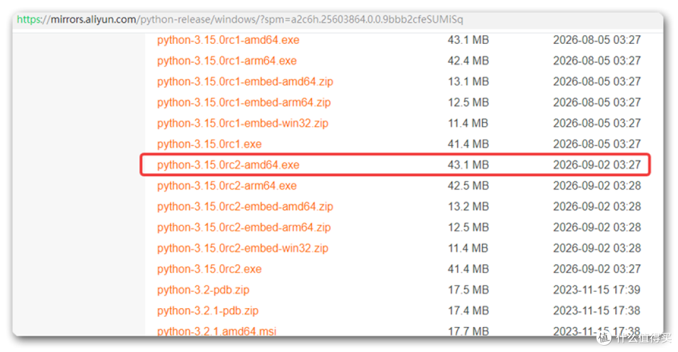This screenshot has width=678, height=352.
Task: Click python-3.2.1-pdb.zip link
Action: (x=208, y=311)
